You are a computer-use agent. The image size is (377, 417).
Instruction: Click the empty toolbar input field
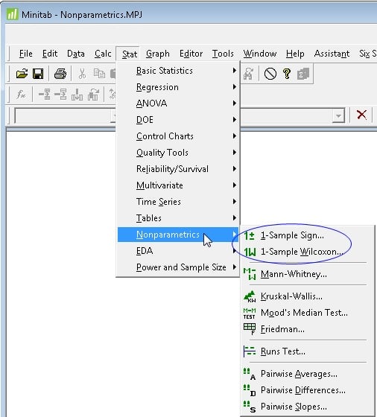tap(65, 115)
